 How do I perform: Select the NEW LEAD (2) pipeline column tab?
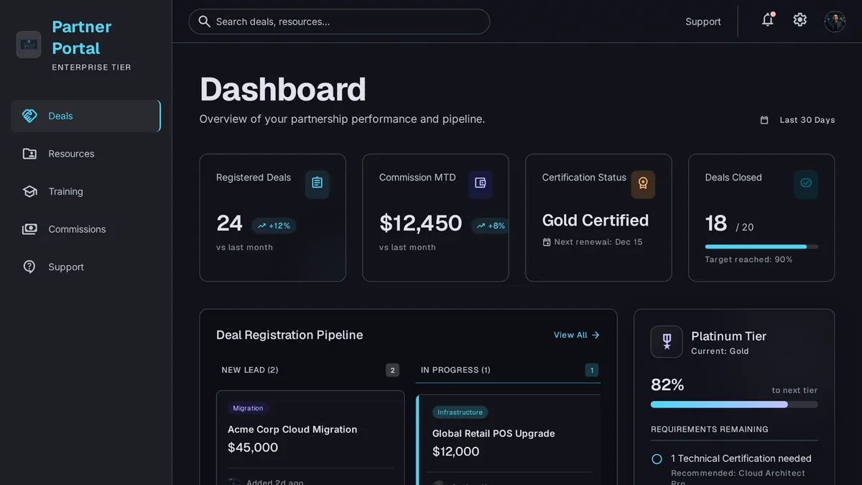(x=310, y=370)
